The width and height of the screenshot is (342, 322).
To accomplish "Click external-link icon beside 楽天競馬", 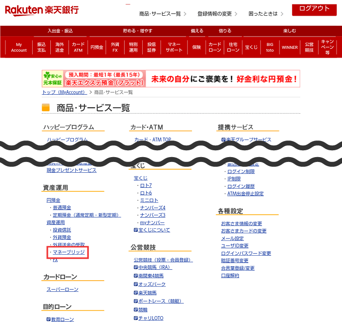I will tap(136, 293).
